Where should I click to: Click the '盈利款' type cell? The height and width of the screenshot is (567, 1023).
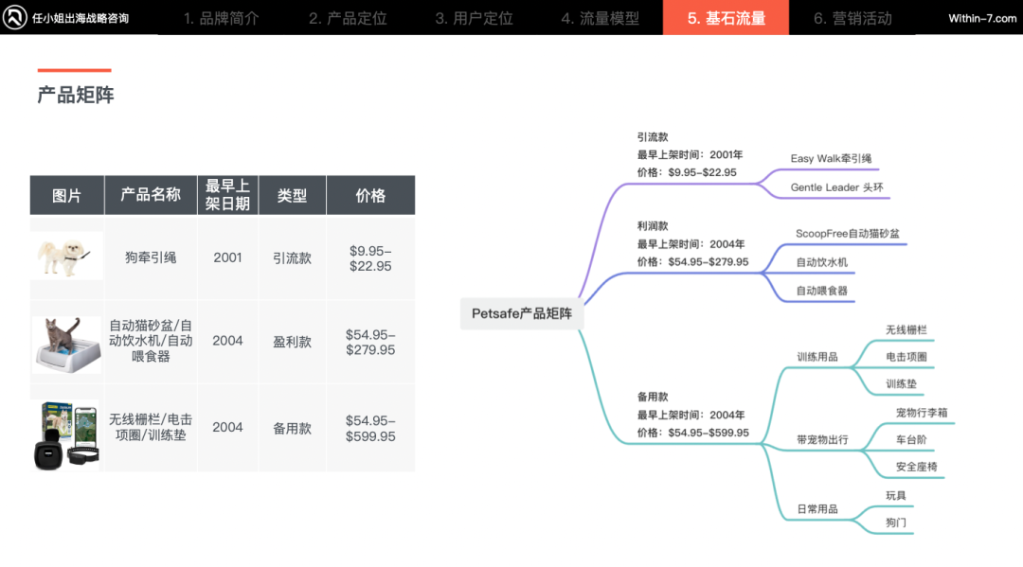tap(292, 342)
